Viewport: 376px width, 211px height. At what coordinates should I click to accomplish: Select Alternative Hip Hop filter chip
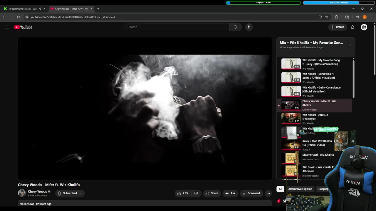pyautogui.click(x=300, y=189)
